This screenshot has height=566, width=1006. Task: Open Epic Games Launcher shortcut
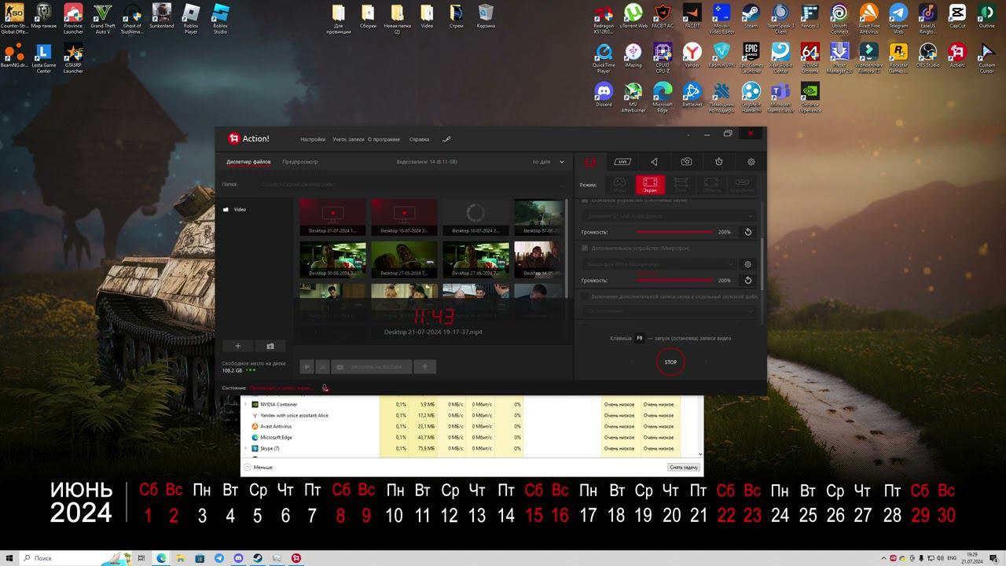[751, 57]
